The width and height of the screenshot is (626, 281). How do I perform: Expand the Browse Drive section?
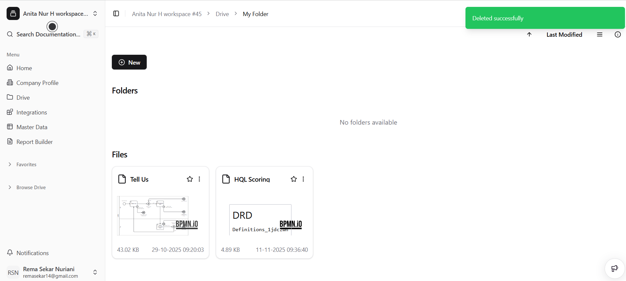point(10,187)
